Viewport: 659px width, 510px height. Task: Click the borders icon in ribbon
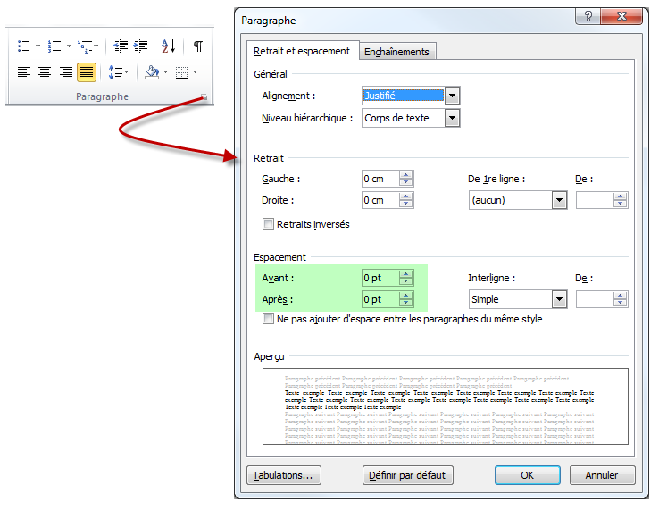181,72
